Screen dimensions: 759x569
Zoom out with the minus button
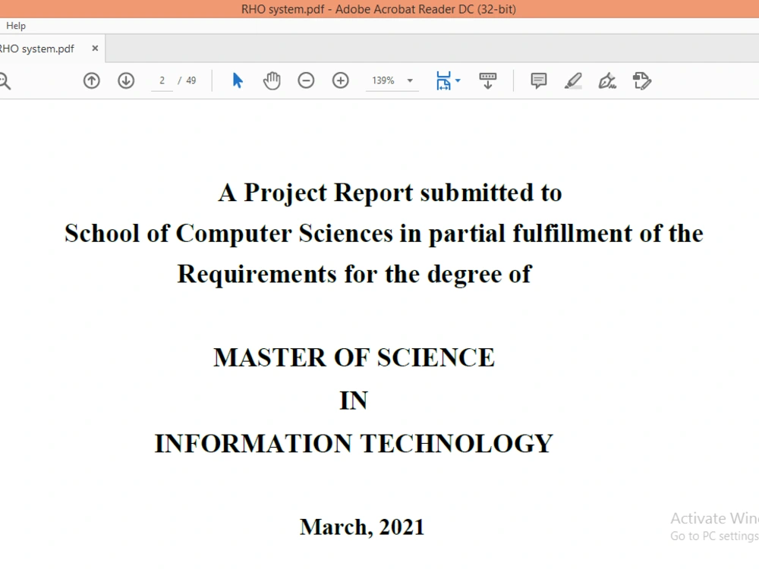306,80
